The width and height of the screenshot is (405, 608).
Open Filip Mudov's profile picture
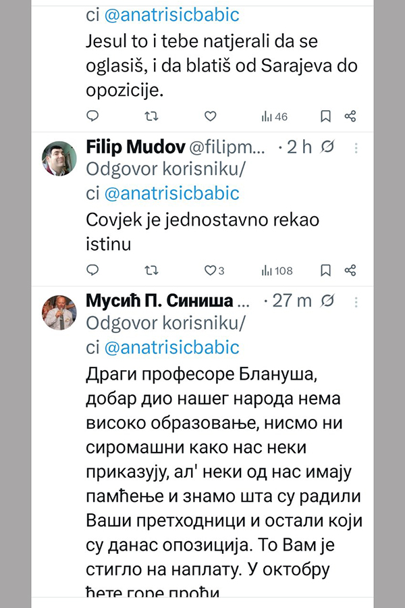60,159
